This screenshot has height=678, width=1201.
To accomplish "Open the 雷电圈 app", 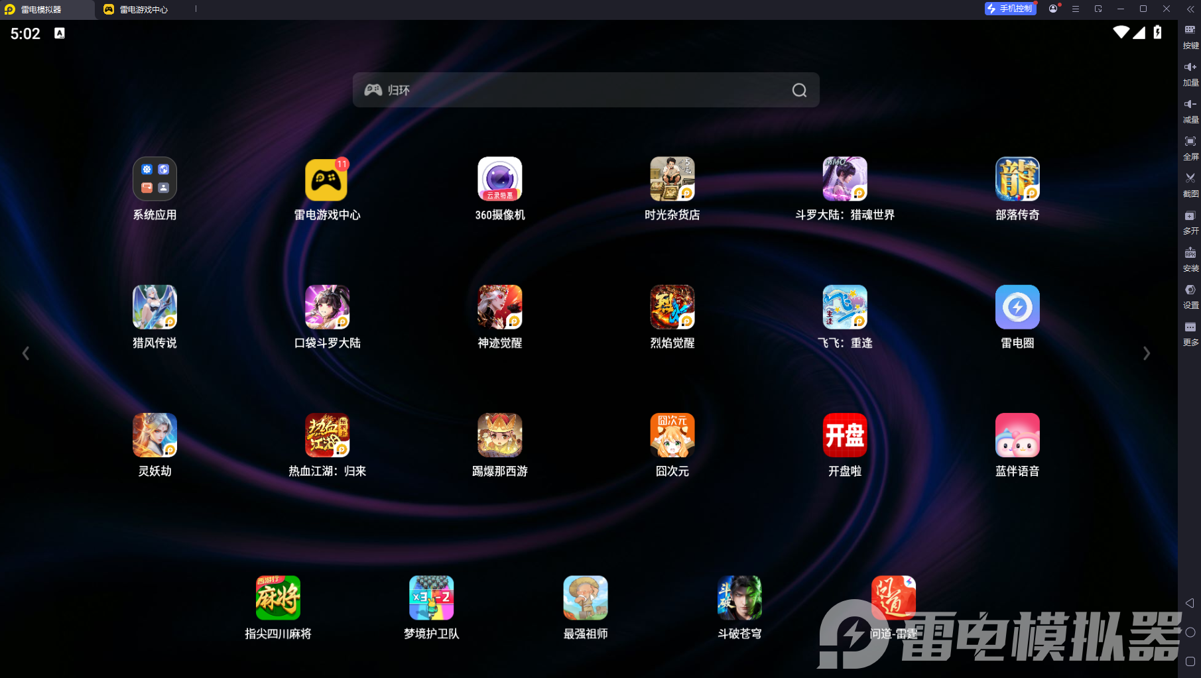I will [x=1017, y=307].
